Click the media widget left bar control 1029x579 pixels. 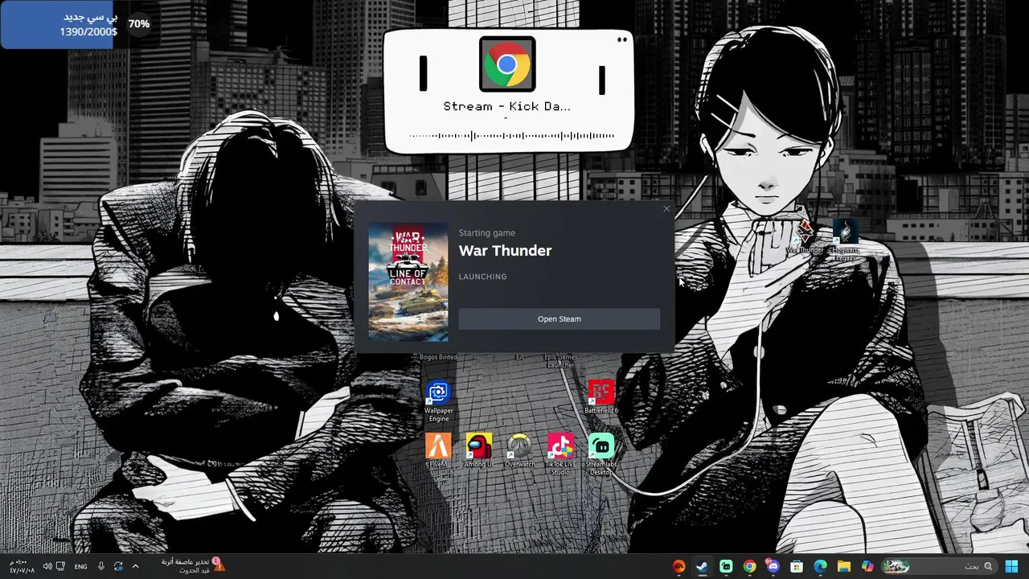click(x=424, y=73)
